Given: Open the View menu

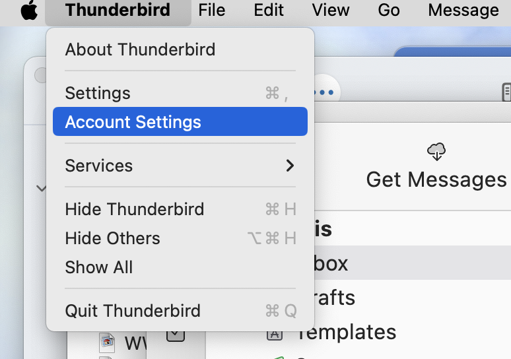Looking at the screenshot, I should (331, 11).
